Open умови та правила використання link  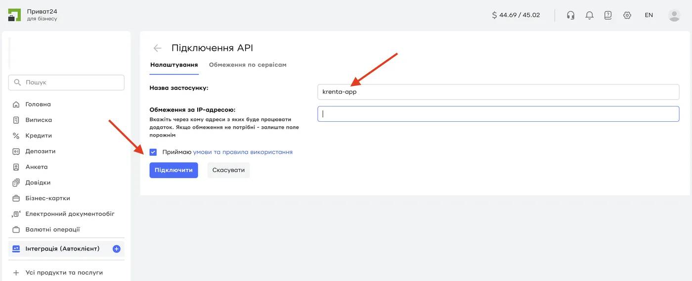pos(243,152)
